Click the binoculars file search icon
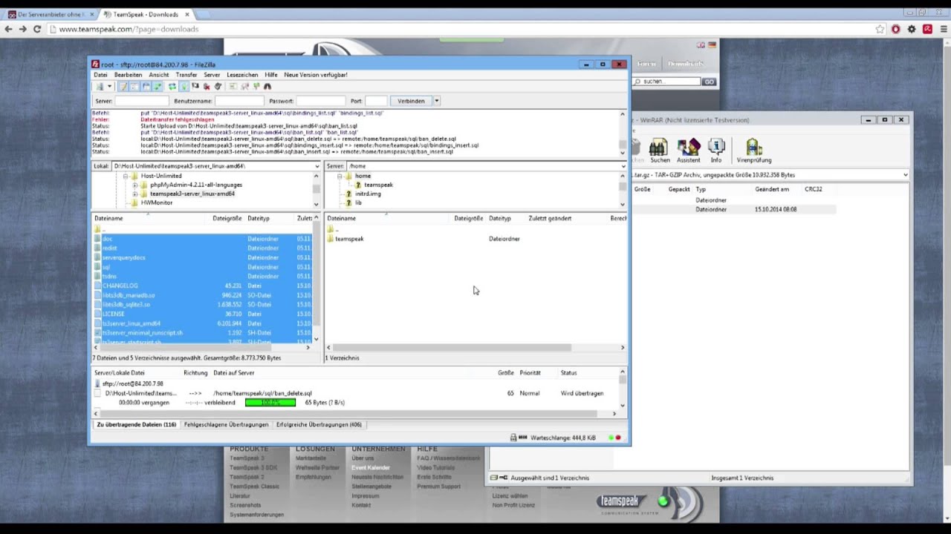The height and width of the screenshot is (534, 951). coord(267,86)
